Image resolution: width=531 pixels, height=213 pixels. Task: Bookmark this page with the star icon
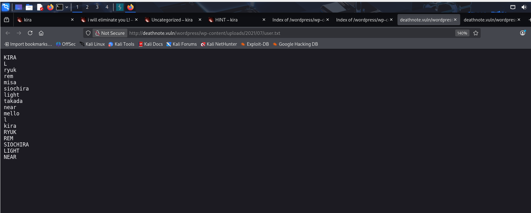click(x=475, y=33)
